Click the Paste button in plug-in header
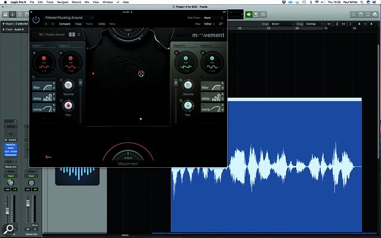 click(x=89, y=24)
